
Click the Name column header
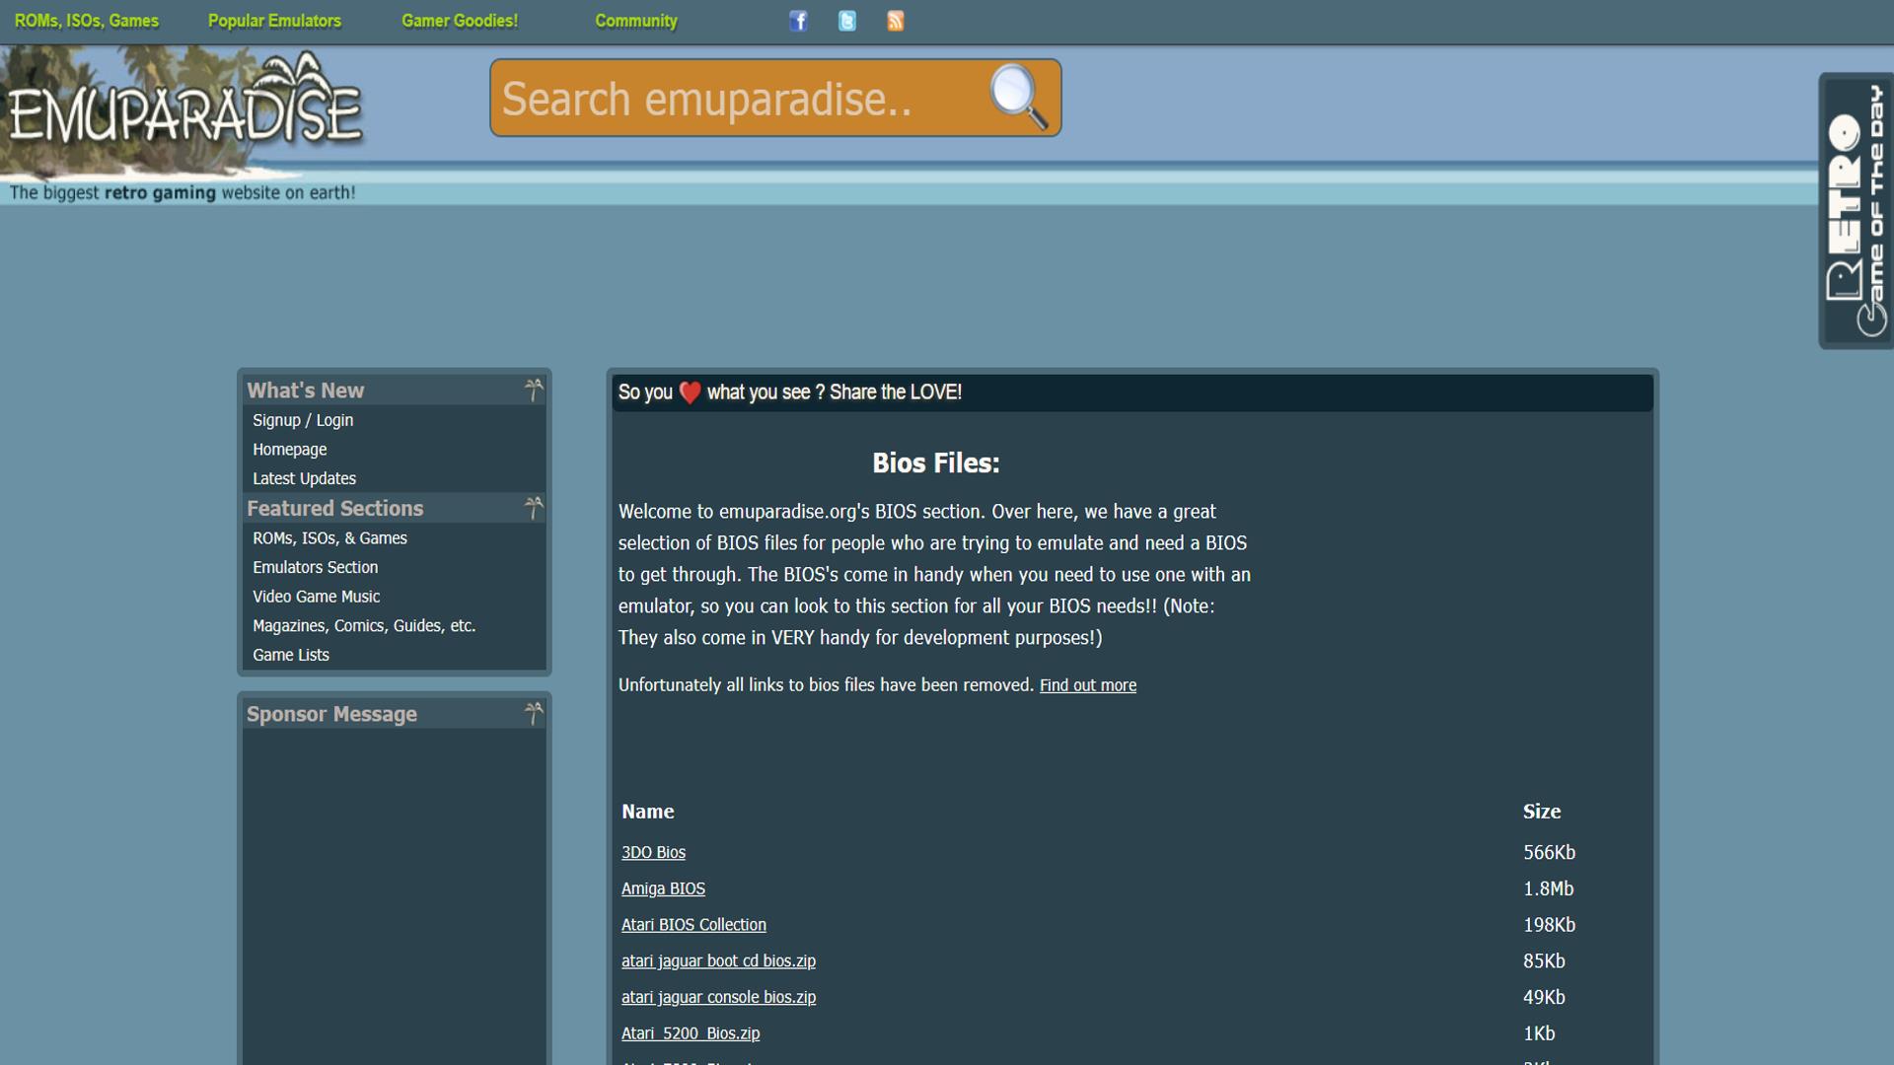(x=648, y=812)
